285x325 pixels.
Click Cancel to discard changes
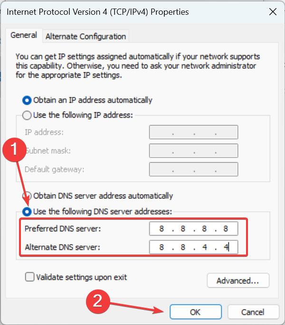pyautogui.click(x=253, y=312)
